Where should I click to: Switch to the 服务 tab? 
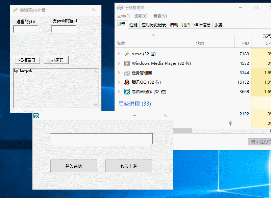[x=219, y=25]
